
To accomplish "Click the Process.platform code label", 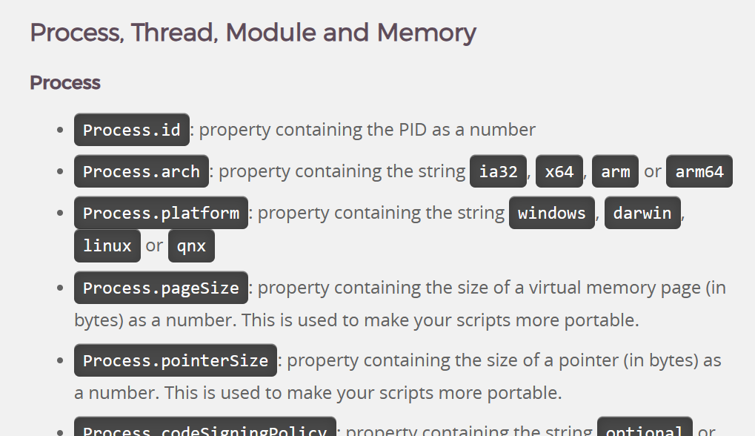I will (161, 214).
